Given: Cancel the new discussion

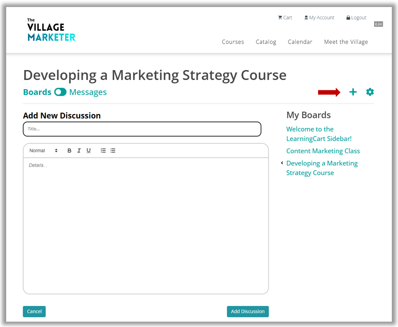Looking at the screenshot, I should click(x=34, y=311).
